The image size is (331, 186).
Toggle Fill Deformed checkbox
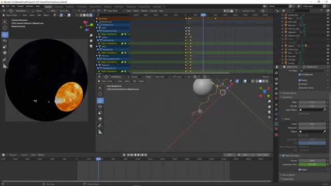[x=299, y=74]
